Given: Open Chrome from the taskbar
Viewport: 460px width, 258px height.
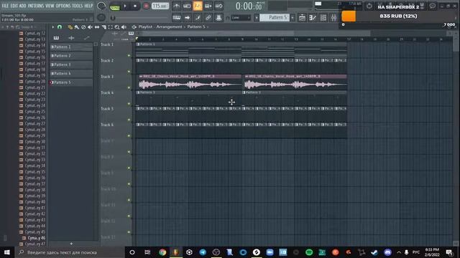Looking at the screenshot, I should [x=162, y=252].
